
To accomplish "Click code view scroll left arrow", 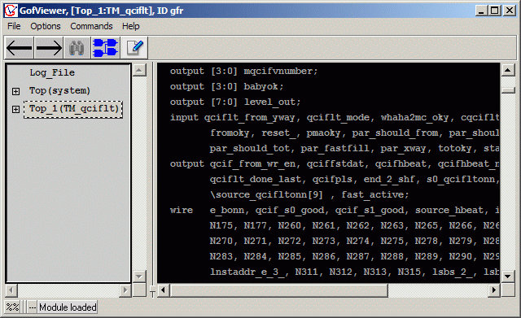I will [x=164, y=290].
